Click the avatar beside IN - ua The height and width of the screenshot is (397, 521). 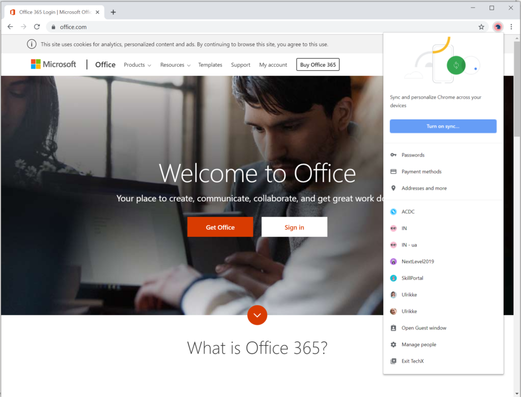(x=393, y=245)
